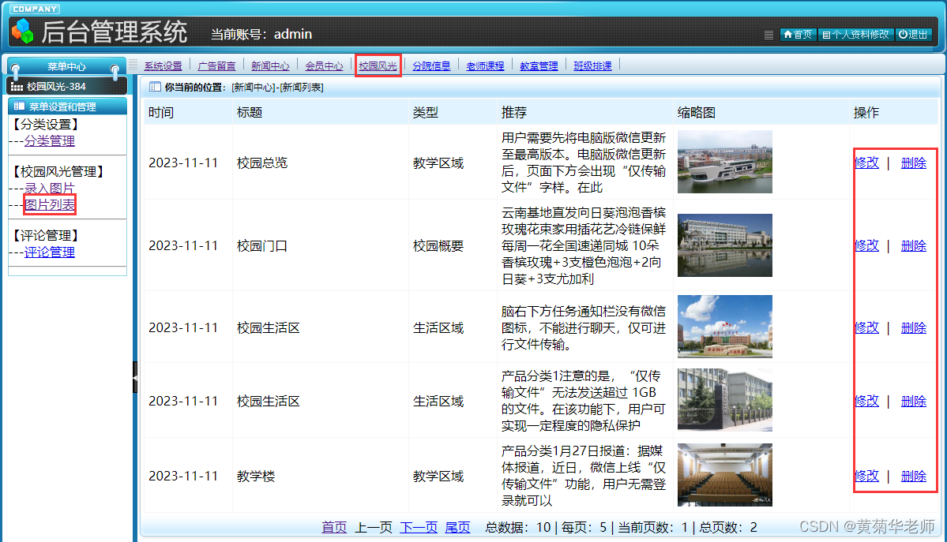
Task: Open the 校园总览 thumbnail image
Action: pyautogui.click(x=725, y=162)
